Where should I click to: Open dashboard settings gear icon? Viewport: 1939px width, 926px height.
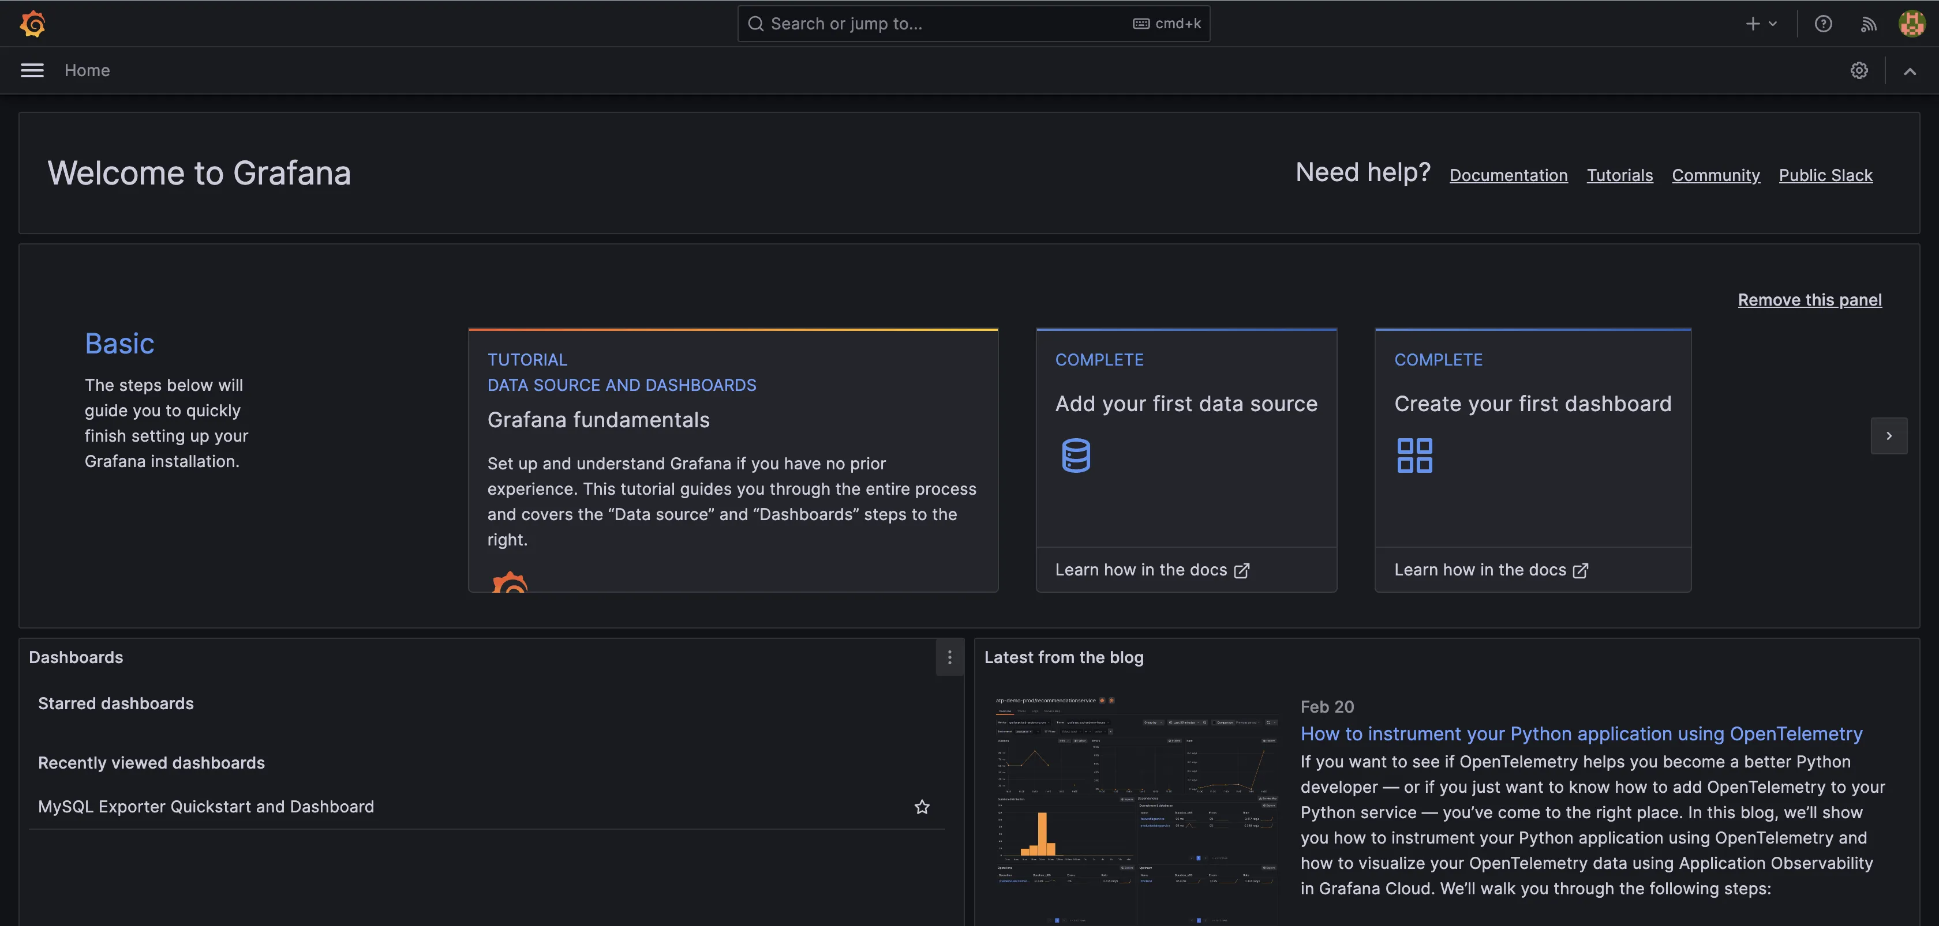1859,70
